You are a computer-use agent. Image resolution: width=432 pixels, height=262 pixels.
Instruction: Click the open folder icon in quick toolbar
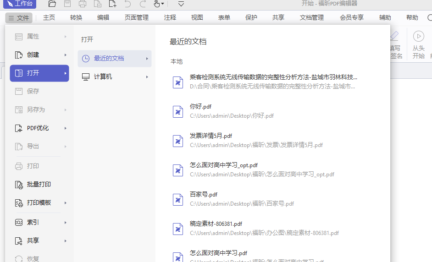[52, 4]
